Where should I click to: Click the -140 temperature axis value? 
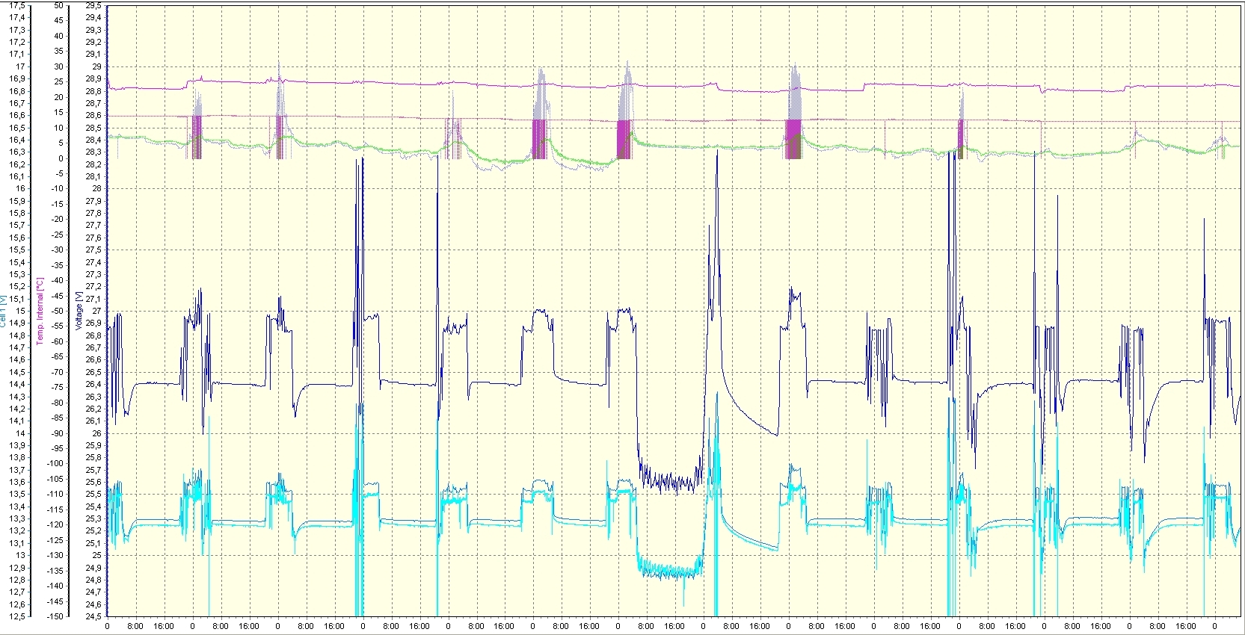55,586
